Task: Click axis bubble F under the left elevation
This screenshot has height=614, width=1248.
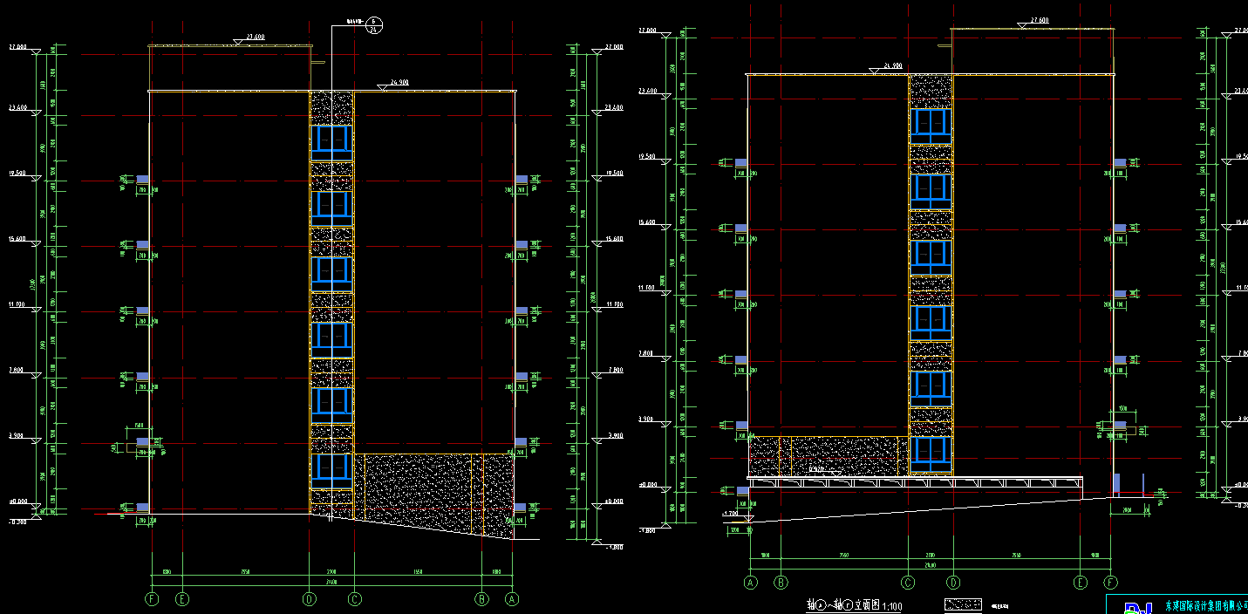Action: [153, 599]
